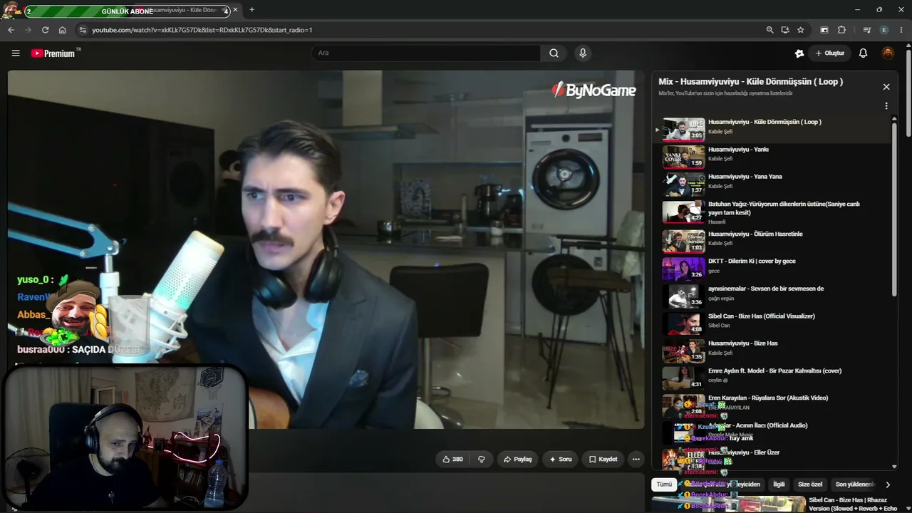Open the browser home page
Image resolution: width=912 pixels, height=513 pixels.
(x=62, y=30)
